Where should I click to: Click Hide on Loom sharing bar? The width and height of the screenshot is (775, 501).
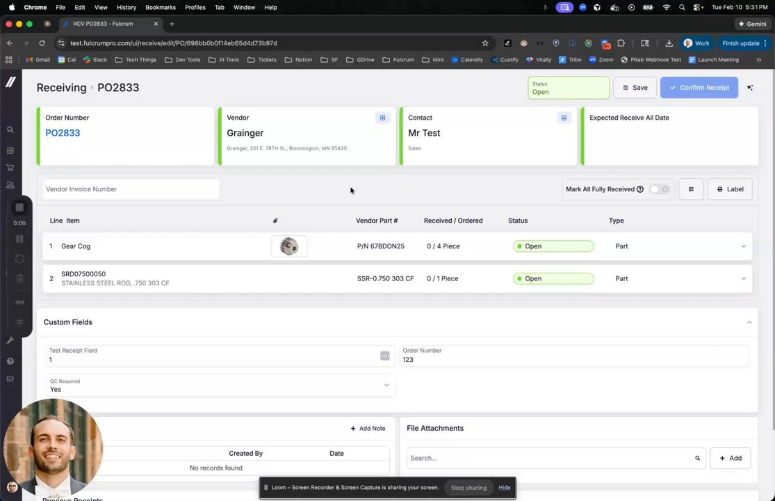pyautogui.click(x=504, y=488)
